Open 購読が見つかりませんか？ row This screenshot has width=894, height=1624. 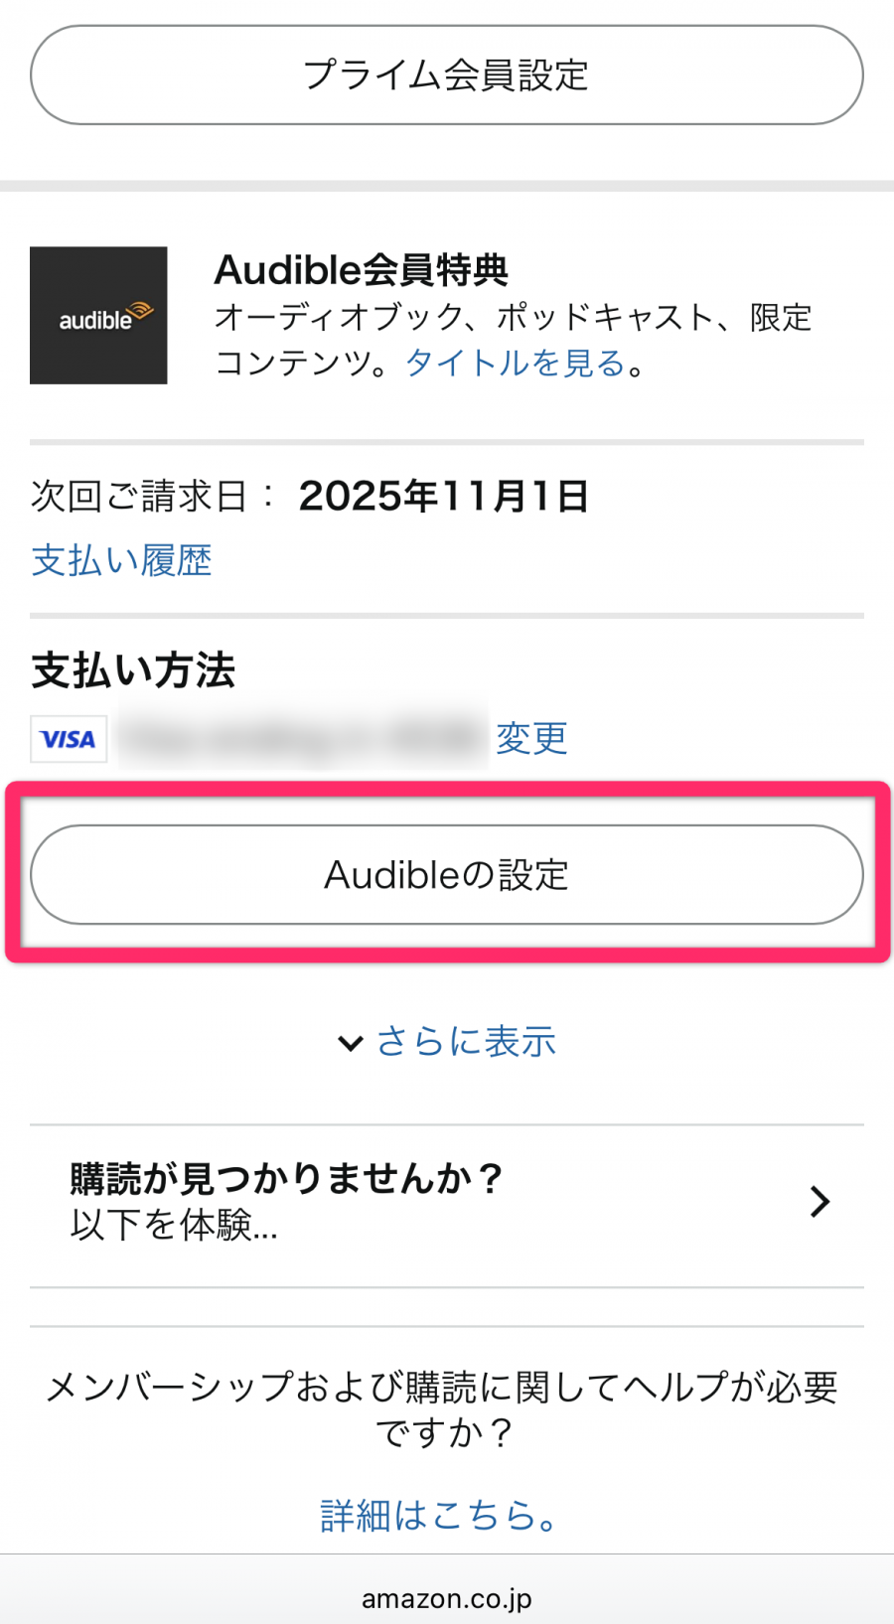pyautogui.click(x=286, y=1179)
